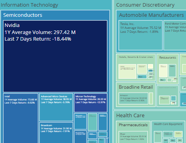This screenshot has width=186, height=143.
Task: Click the Consumer Discretionary sector header
Action: 145,5
